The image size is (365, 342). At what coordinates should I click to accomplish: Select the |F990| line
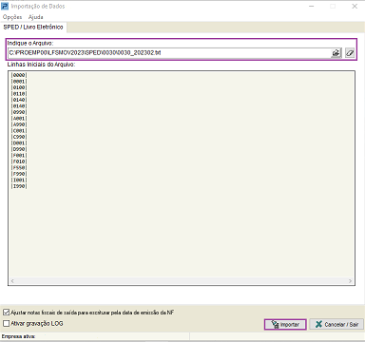19,174
